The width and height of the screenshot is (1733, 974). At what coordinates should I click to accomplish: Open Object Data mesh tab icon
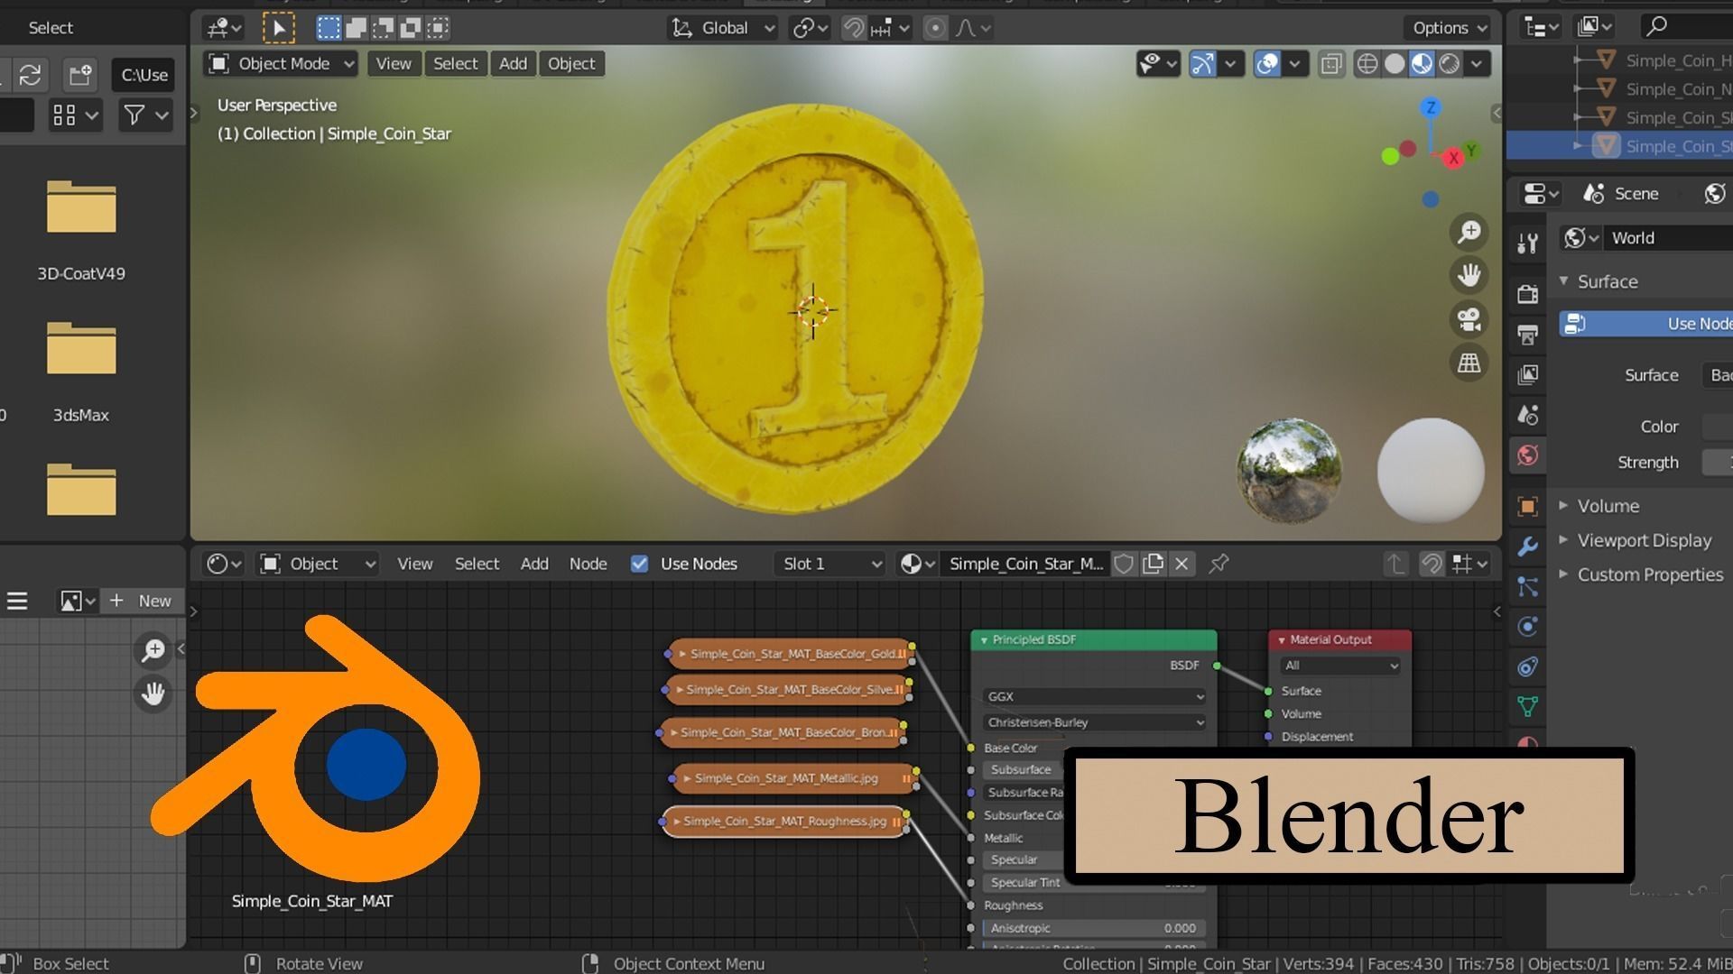coord(1527,707)
